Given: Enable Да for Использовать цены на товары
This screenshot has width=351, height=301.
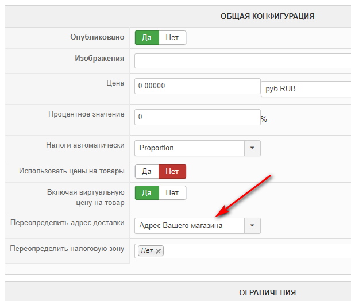Looking at the screenshot, I should pos(146,171).
